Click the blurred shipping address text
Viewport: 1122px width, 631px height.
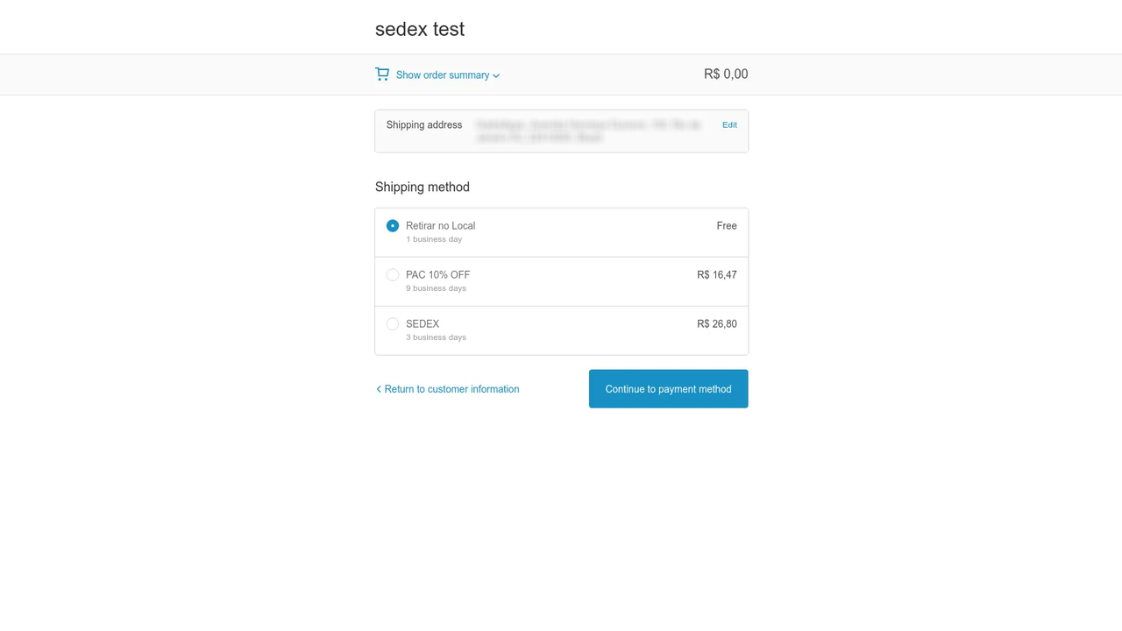pos(588,131)
